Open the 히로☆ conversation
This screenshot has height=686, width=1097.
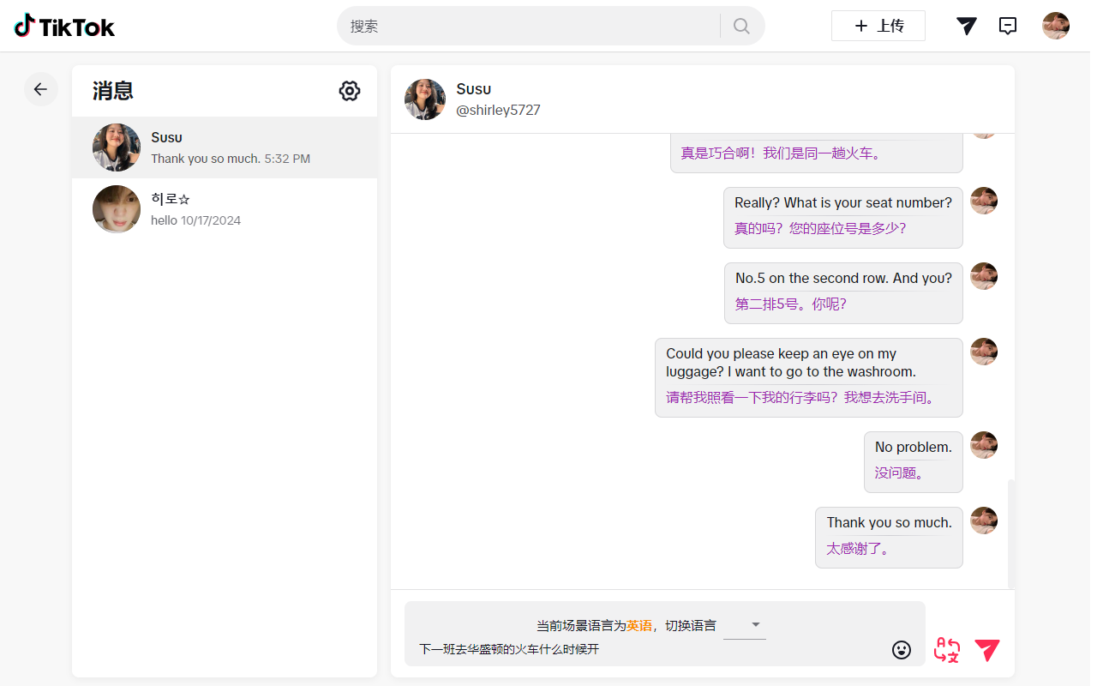point(225,208)
